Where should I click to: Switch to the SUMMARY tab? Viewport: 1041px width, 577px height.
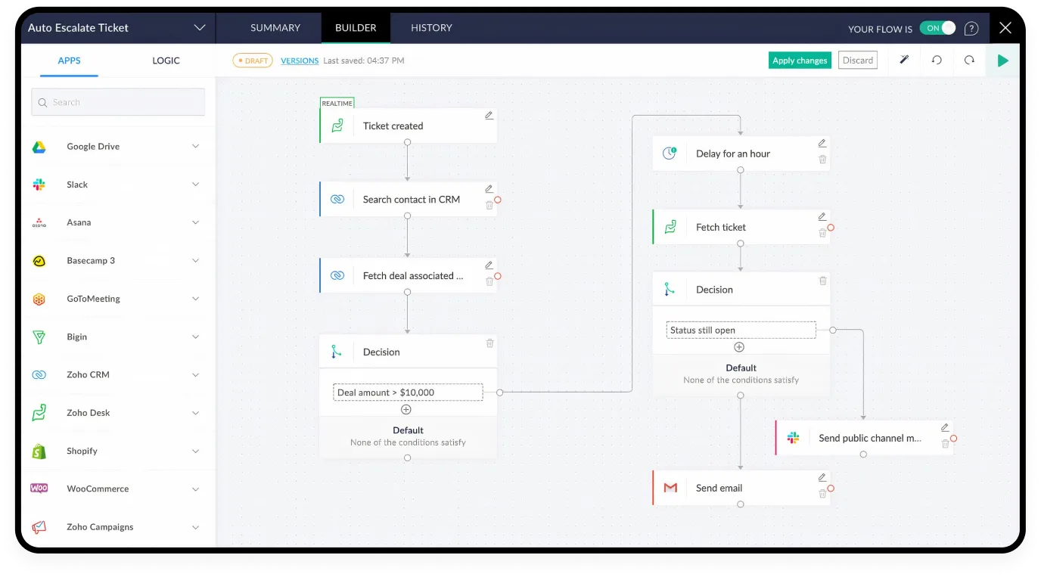[x=275, y=28]
